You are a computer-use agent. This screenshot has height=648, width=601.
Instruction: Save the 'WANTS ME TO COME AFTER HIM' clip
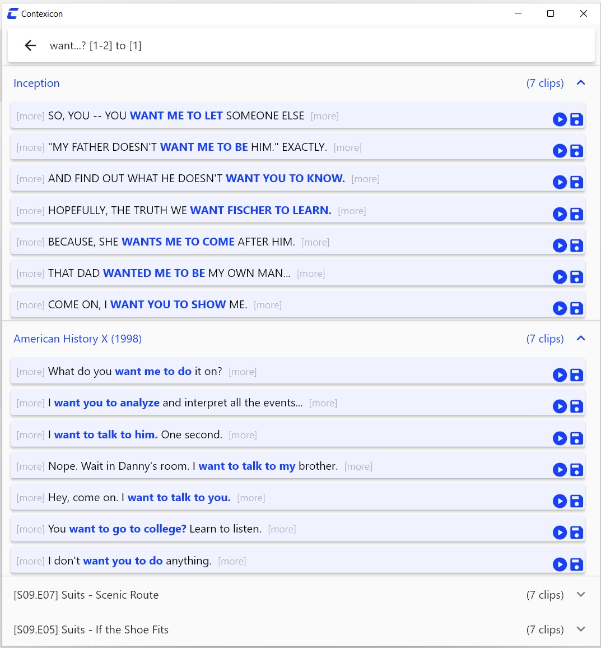[576, 246]
